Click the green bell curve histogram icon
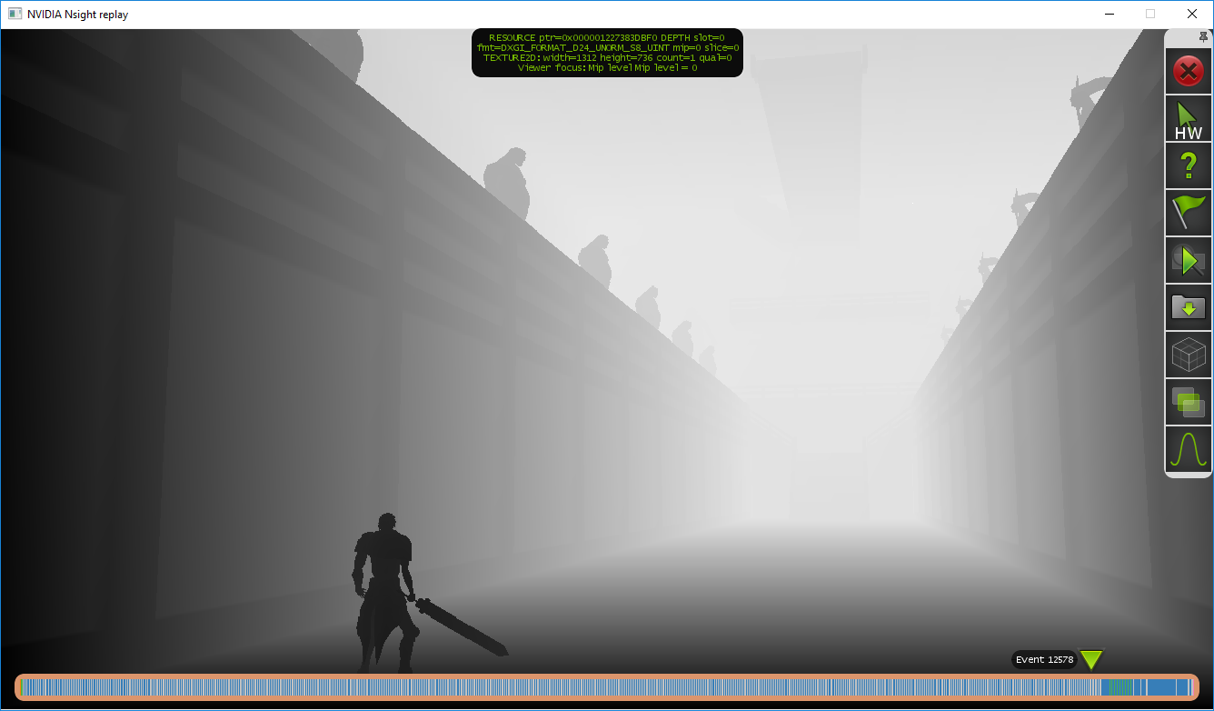Image resolution: width=1214 pixels, height=711 pixels. [x=1189, y=450]
